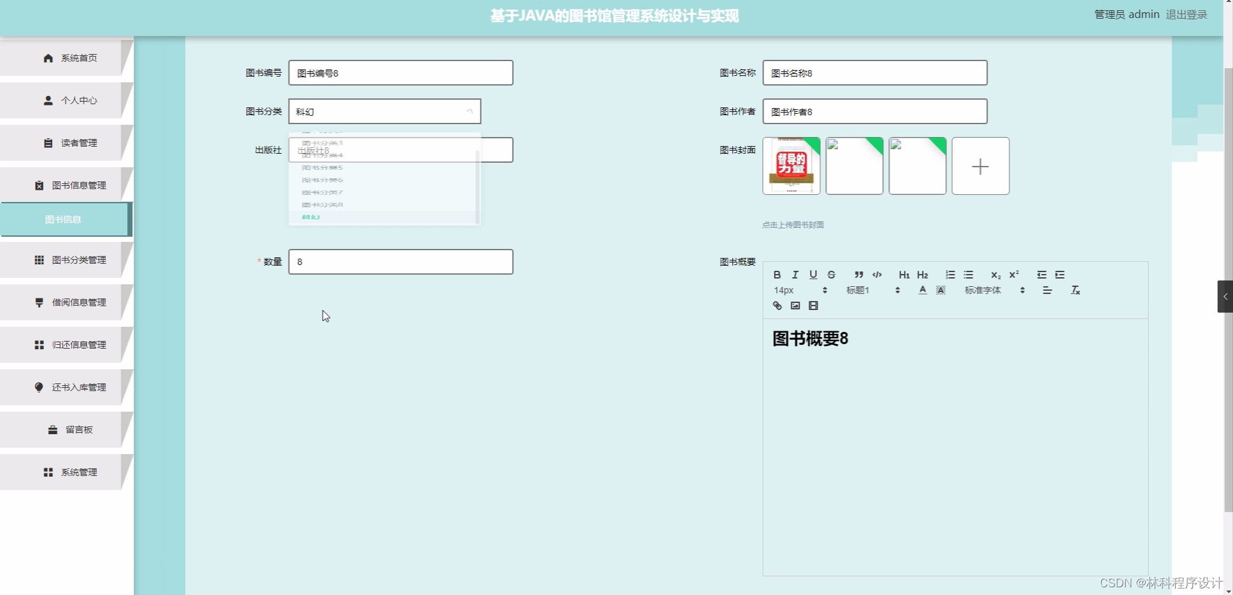Screen dimensions: 1233x595
Task: Open 个人中心 sidebar menu
Action: (67, 100)
